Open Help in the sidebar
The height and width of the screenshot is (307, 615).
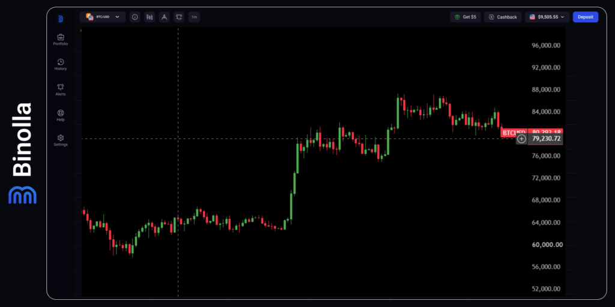[61, 115]
